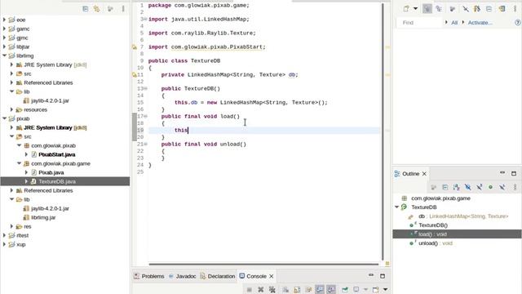Collapse TextureDB class in Outline
Screen dimensions: 522x294
(397, 207)
